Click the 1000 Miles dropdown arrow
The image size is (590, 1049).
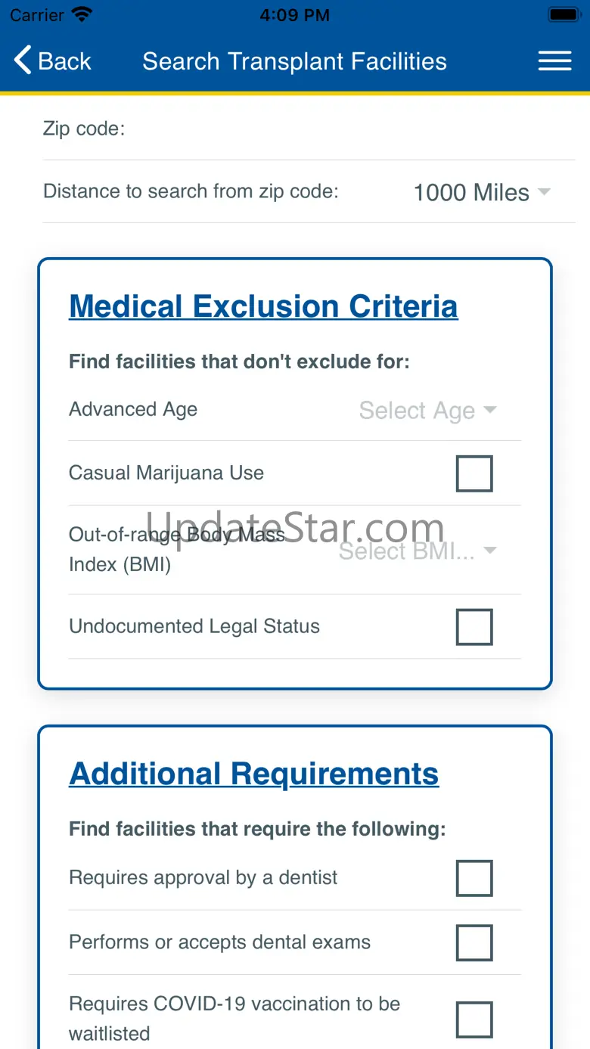click(544, 192)
